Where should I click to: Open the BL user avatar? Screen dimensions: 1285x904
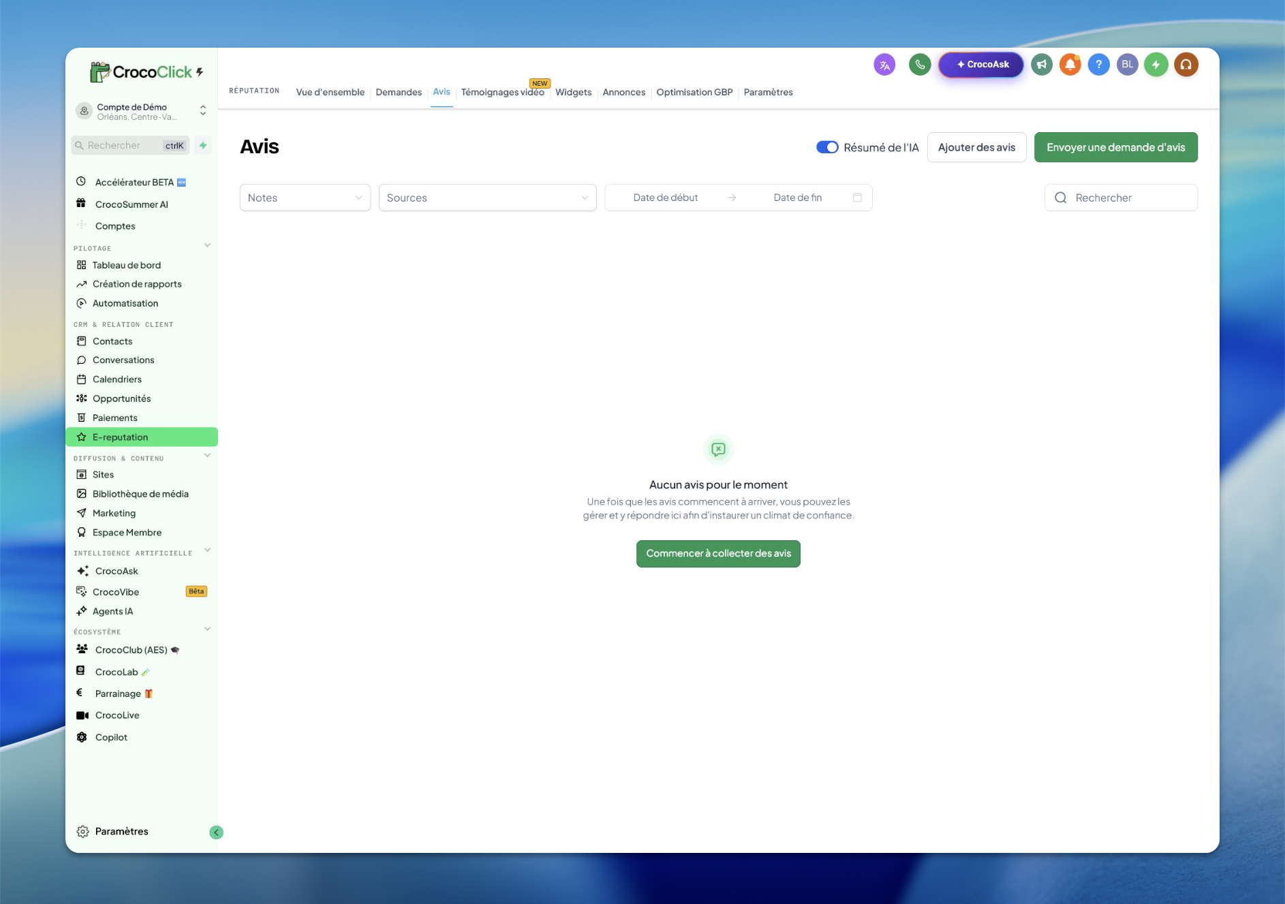(x=1128, y=65)
